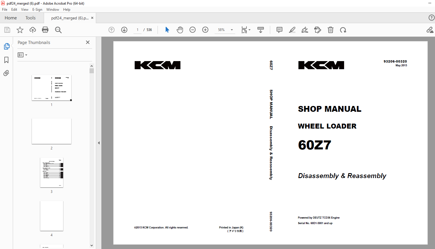435x249 pixels.
Task: Open the View menu
Action: pos(25,10)
